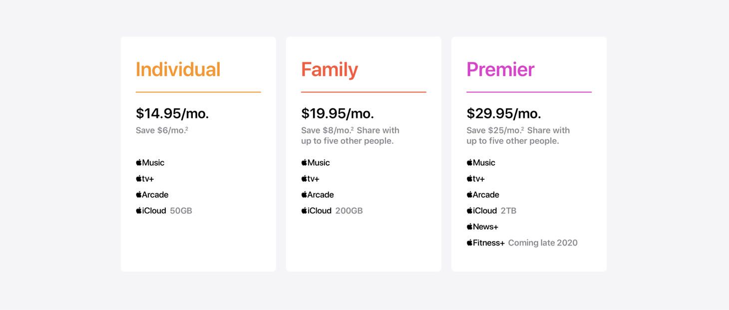Select Apple Arcade logo in Premier plan

pyautogui.click(x=483, y=195)
